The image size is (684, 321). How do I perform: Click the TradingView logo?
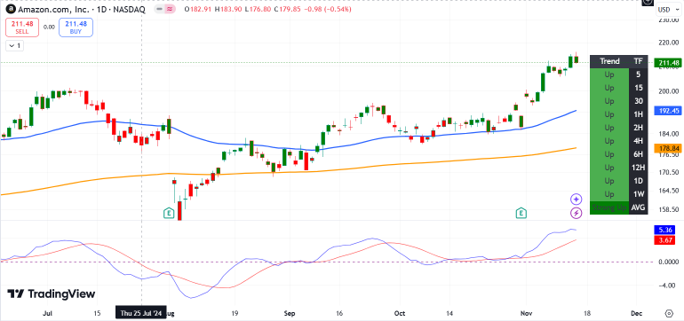point(51,294)
